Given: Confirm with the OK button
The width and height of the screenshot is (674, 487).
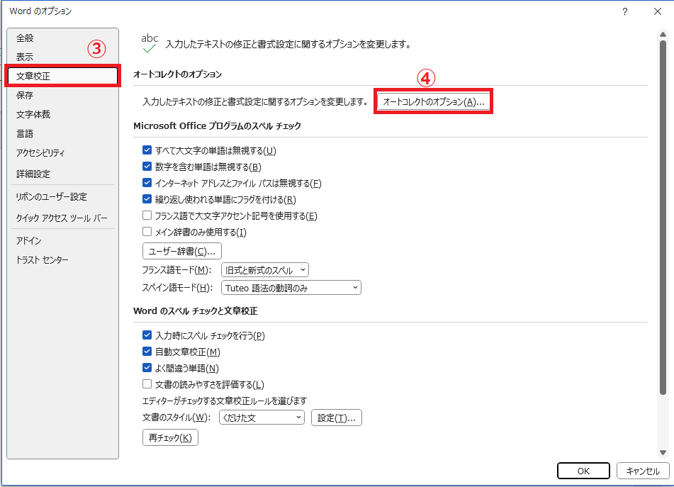Looking at the screenshot, I should 583,471.
